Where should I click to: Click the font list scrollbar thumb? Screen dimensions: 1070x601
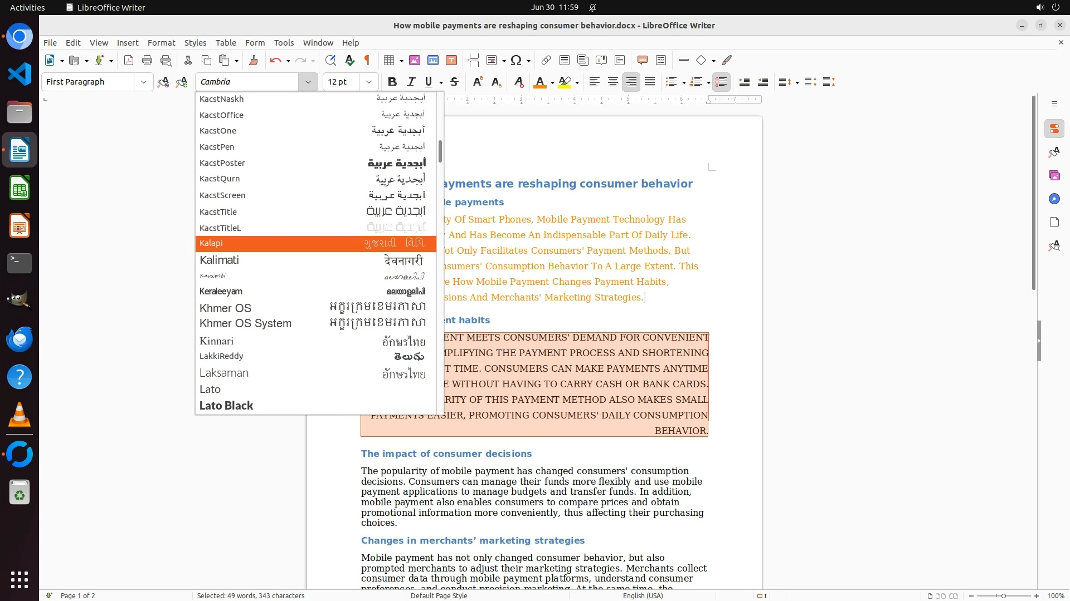point(440,151)
